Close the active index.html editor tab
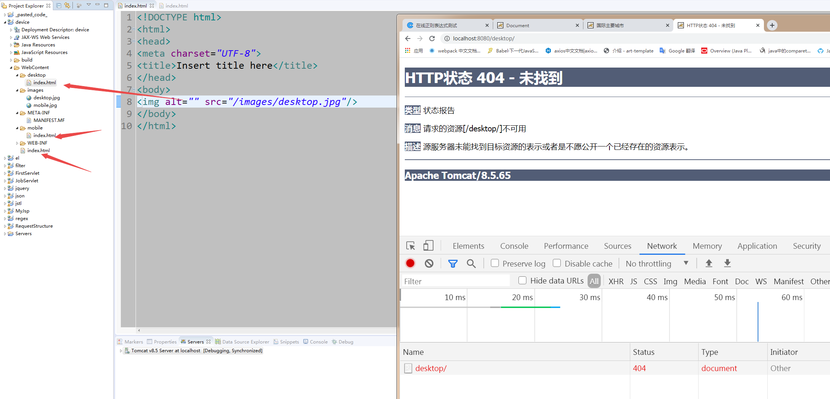The height and width of the screenshot is (399, 830). (152, 6)
